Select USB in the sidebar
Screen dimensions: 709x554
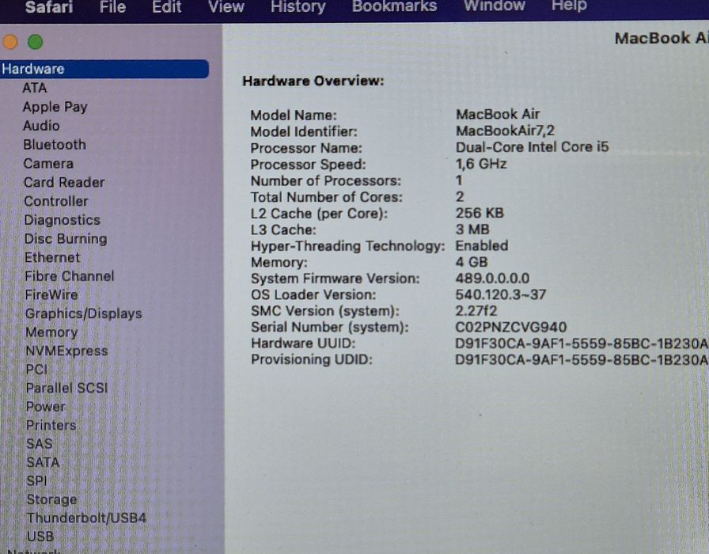(x=40, y=537)
